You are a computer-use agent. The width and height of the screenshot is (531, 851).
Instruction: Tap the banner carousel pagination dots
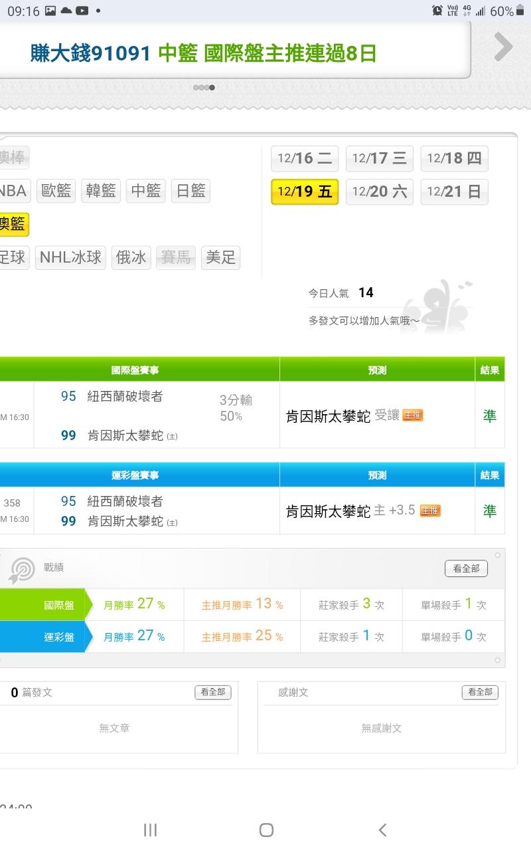204,87
